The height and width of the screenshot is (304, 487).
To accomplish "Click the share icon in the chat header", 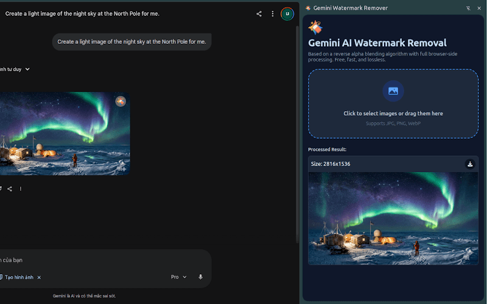I will pyautogui.click(x=259, y=13).
